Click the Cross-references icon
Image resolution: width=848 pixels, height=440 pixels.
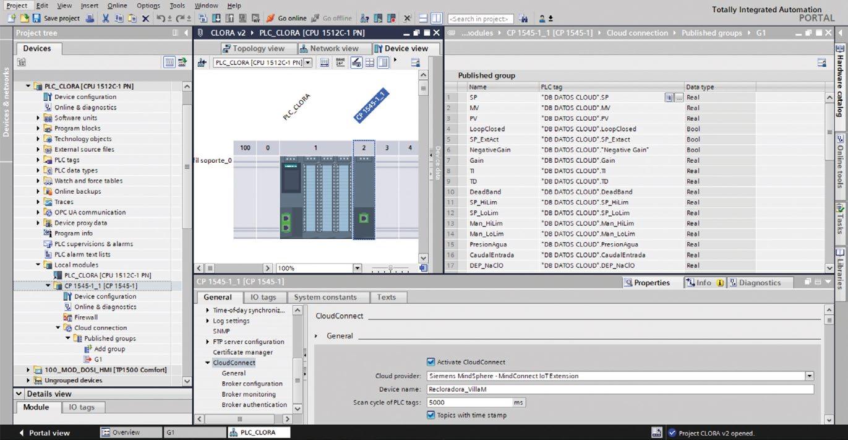click(407, 19)
